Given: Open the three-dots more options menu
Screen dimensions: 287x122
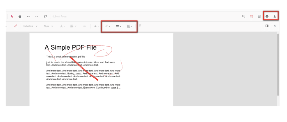Looking at the screenshot, I should (84, 26).
